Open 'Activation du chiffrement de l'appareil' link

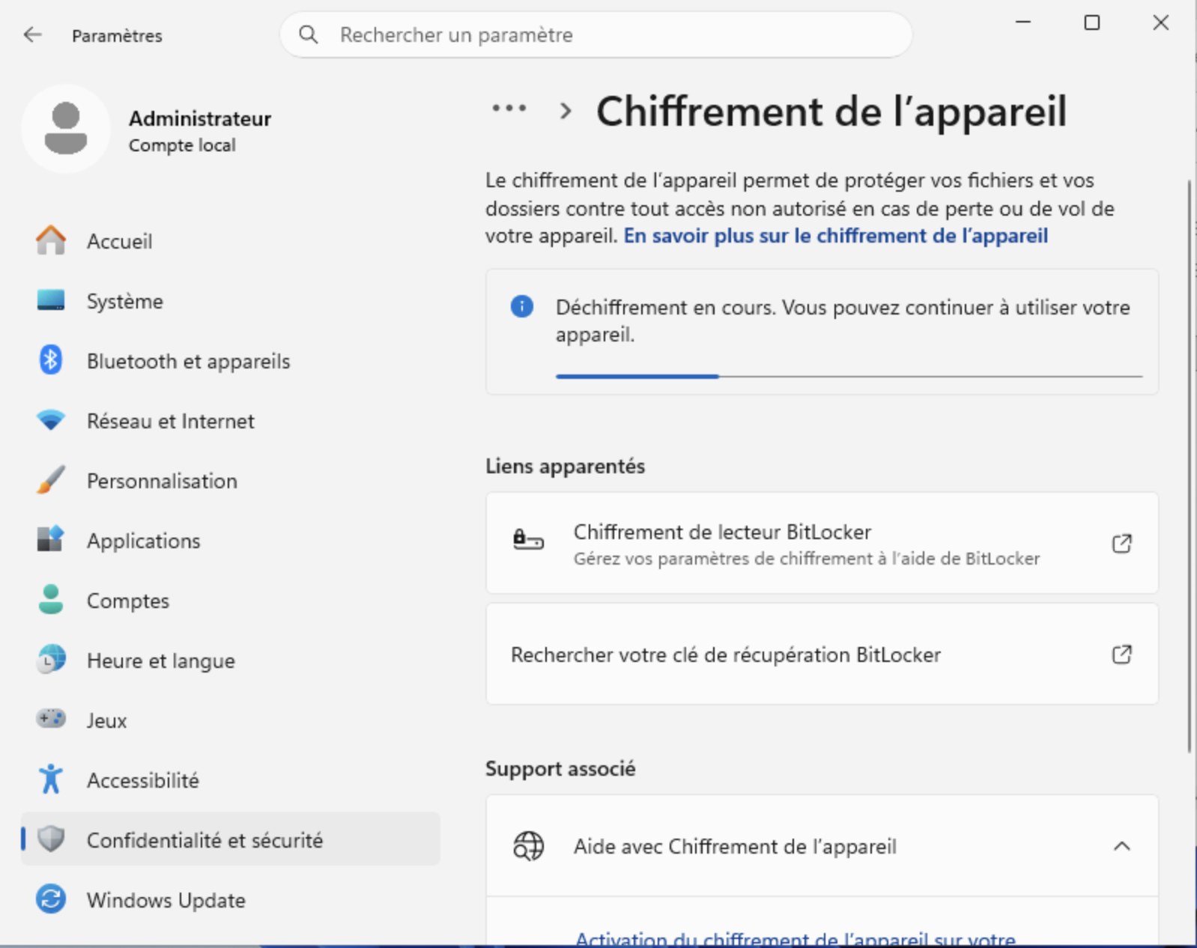[795, 938]
